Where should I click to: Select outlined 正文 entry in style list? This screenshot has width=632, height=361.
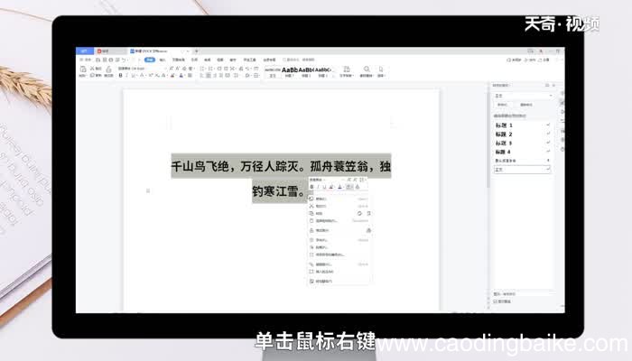click(523, 170)
